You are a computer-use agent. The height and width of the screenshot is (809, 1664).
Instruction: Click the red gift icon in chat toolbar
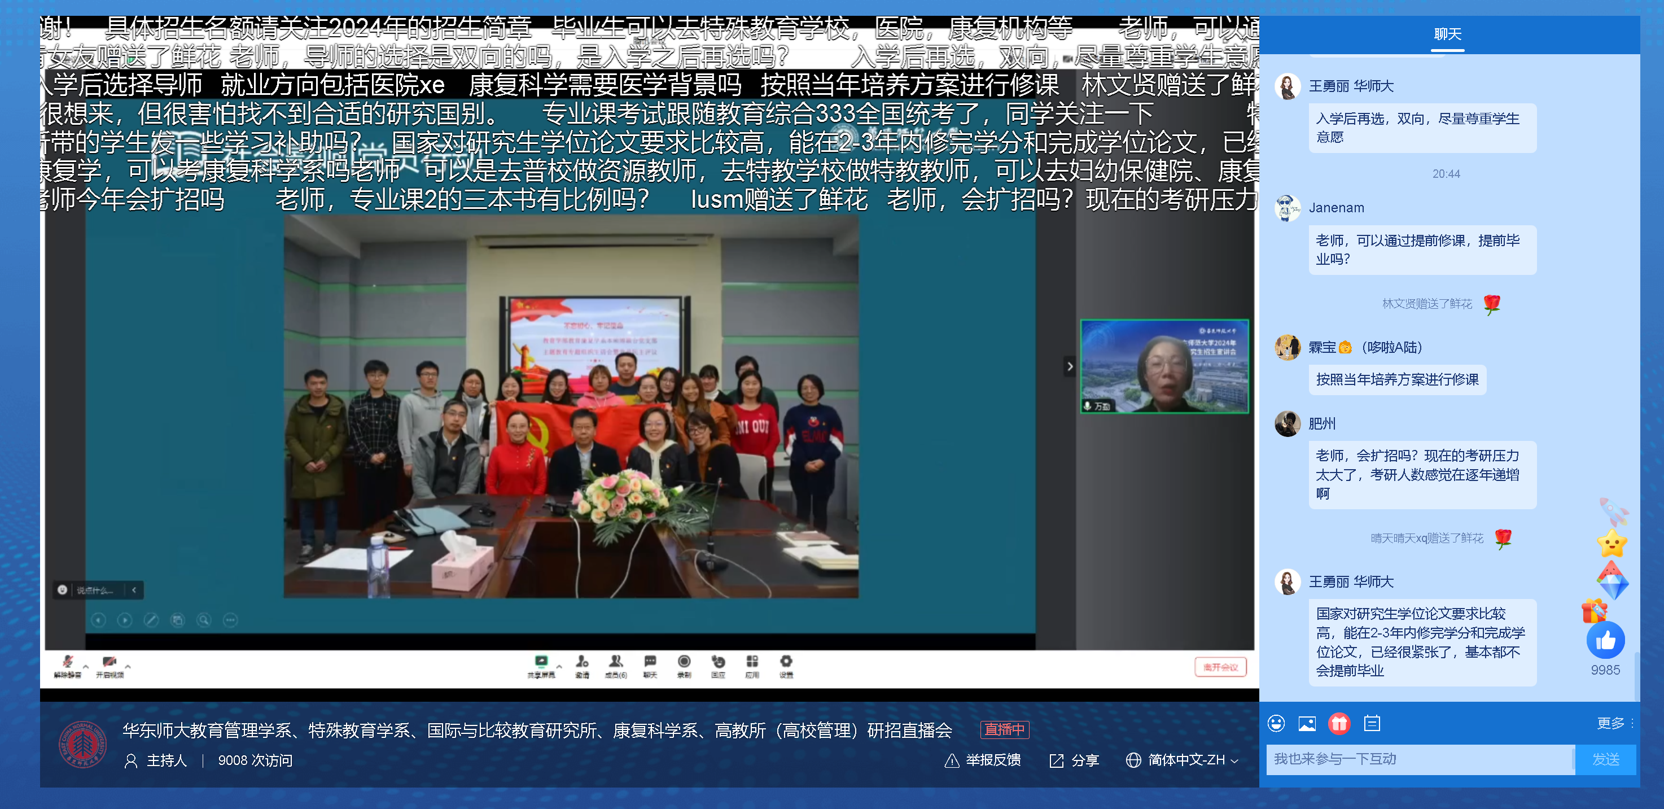click(x=1340, y=723)
